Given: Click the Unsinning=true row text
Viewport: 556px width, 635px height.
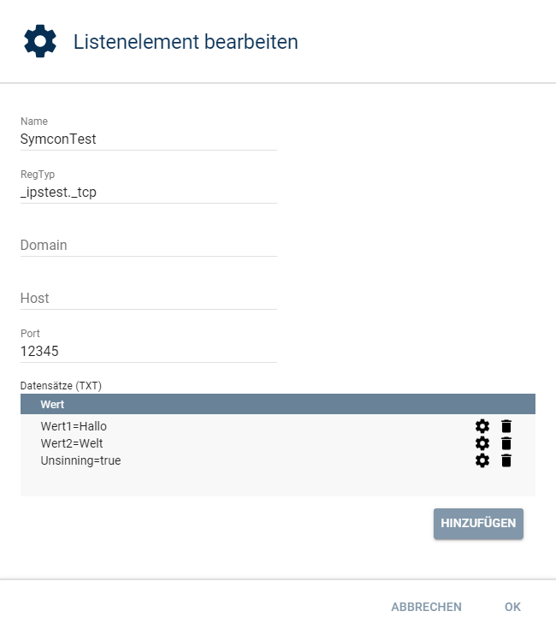Looking at the screenshot, I should 80,460.
